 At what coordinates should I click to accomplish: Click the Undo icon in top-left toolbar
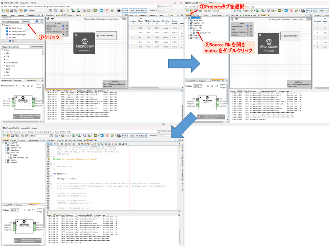[21, 11]
